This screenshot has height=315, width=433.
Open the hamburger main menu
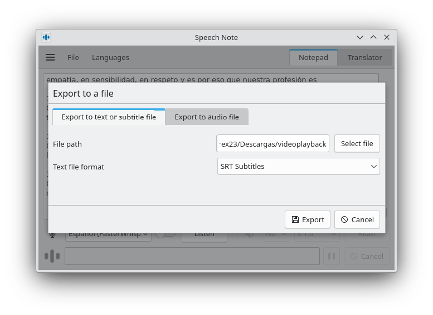[x=50, y=57]
